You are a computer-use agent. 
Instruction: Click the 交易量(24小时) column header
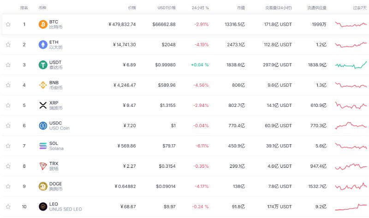point(279,8)
